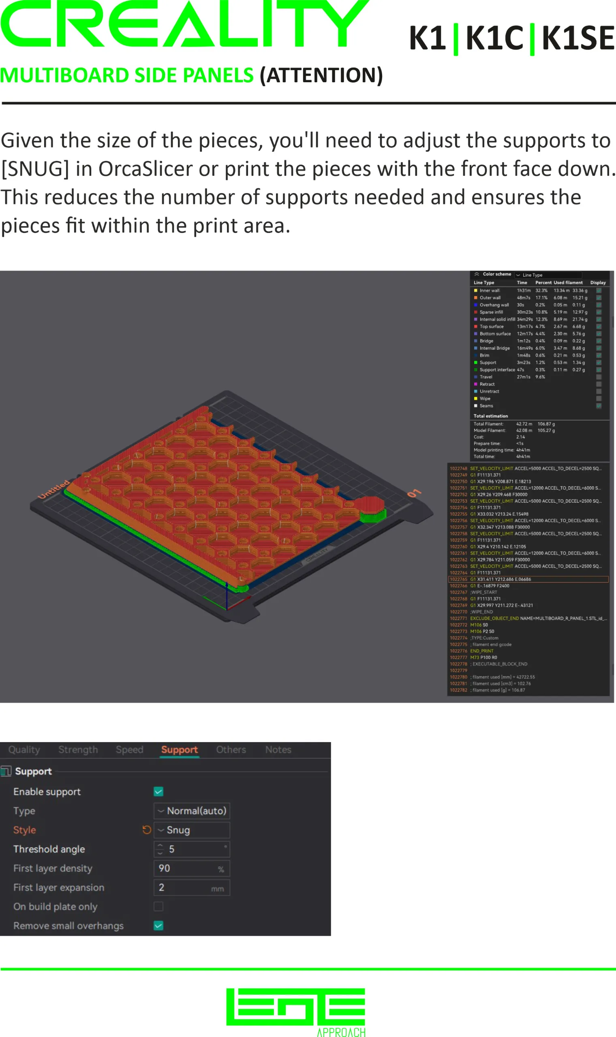Screen dimensions: 616x1037
Task: Check On build plate only
Action: [158, 906]
